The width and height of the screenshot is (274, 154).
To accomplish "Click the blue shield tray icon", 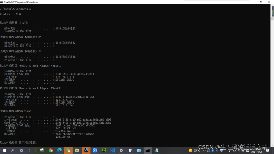I will (221, 150).
